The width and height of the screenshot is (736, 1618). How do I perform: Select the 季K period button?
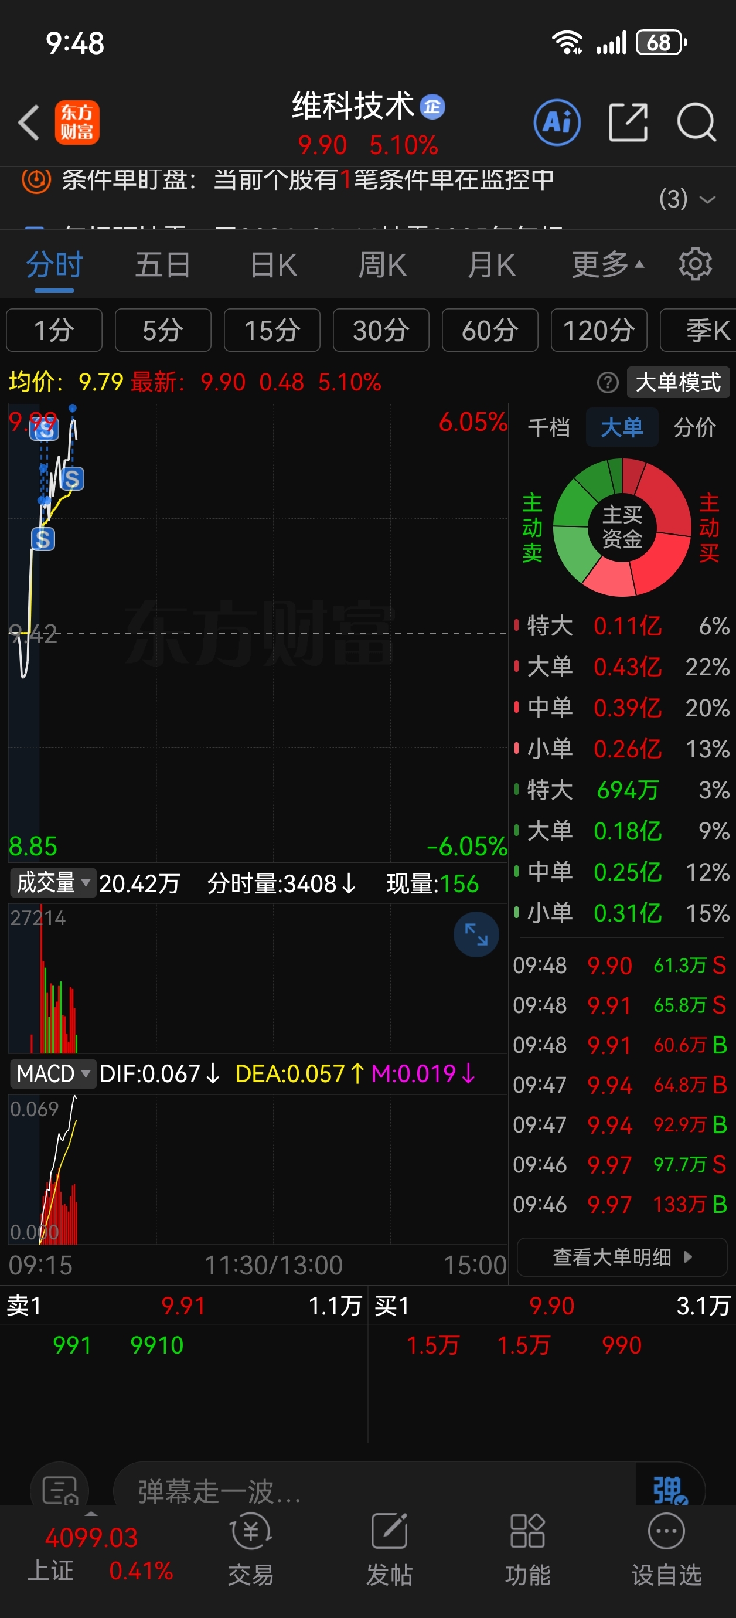[698, 329]
